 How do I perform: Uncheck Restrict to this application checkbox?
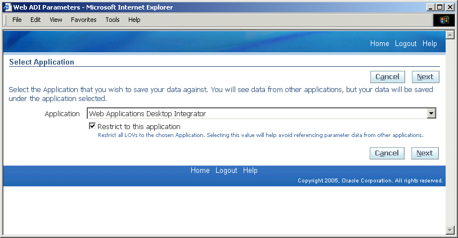coord(92,126)
